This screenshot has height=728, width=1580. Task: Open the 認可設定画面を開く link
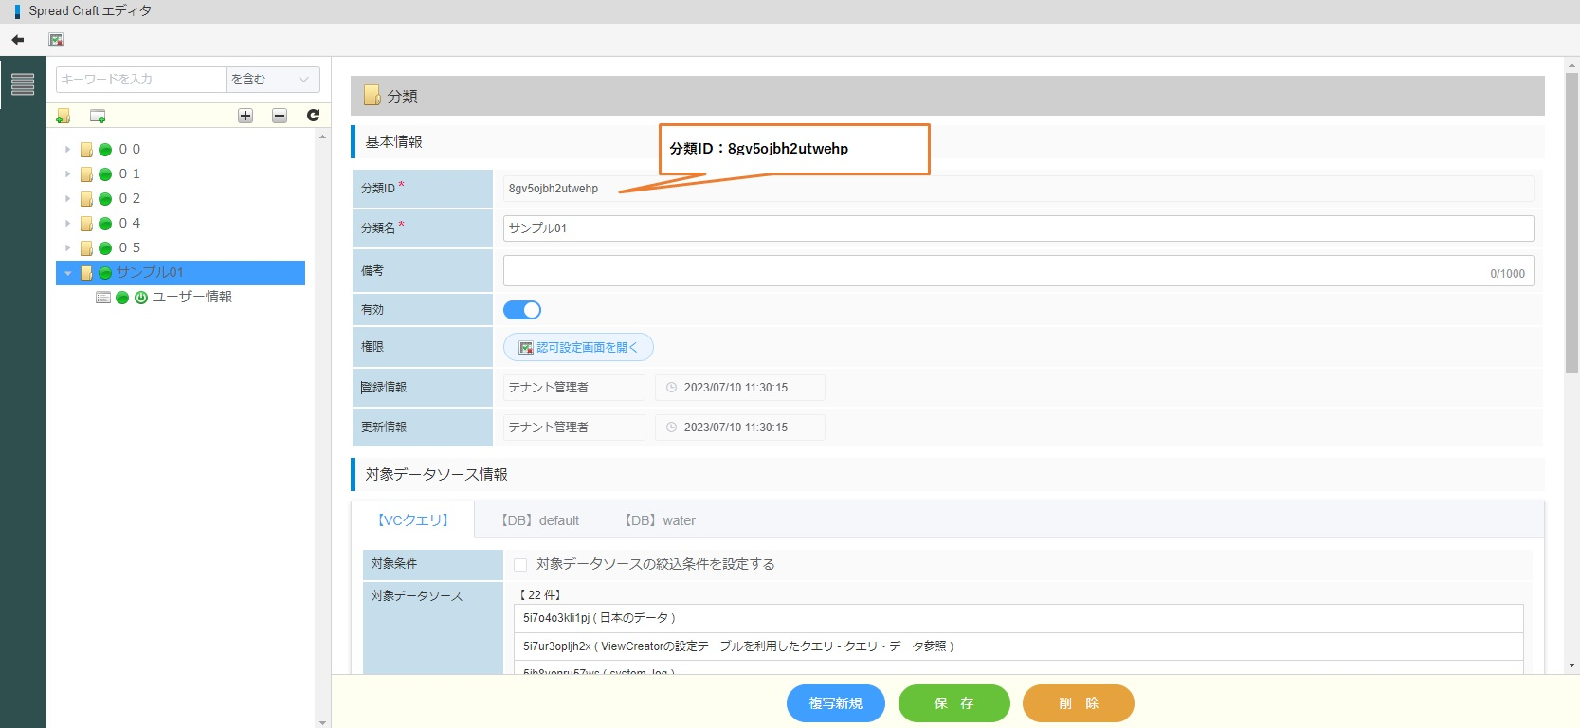(578, 348)
